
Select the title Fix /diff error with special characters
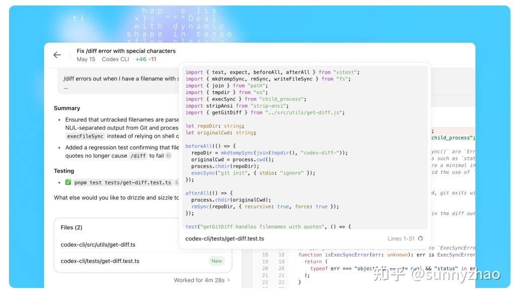pyautogui.click(x=126, y=51)
